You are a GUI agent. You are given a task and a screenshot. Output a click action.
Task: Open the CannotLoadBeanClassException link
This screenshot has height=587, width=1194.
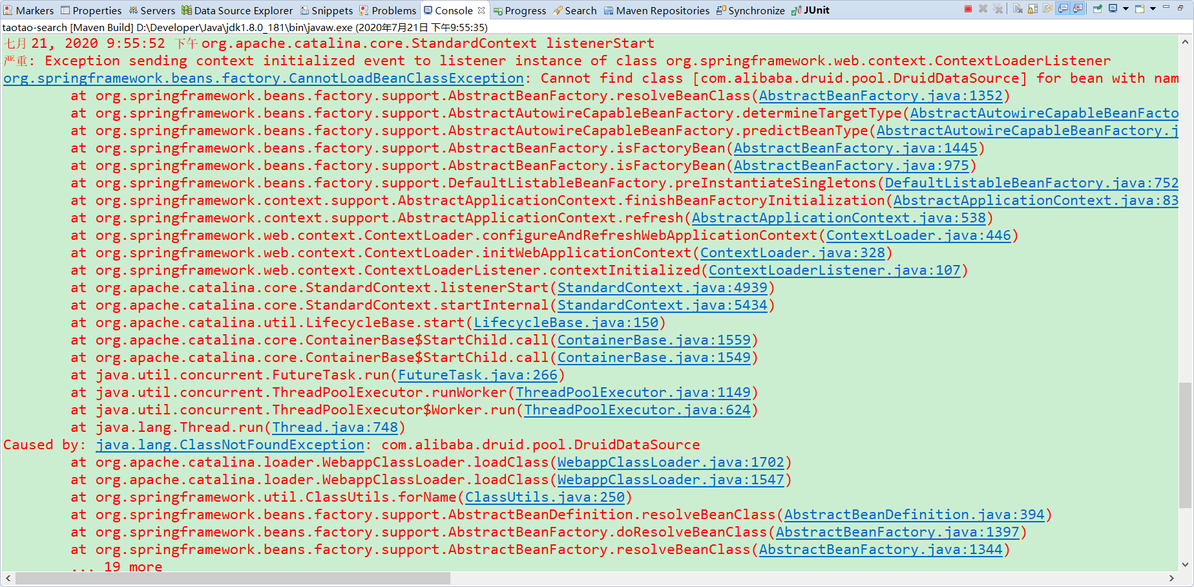(x=264, y=78)
